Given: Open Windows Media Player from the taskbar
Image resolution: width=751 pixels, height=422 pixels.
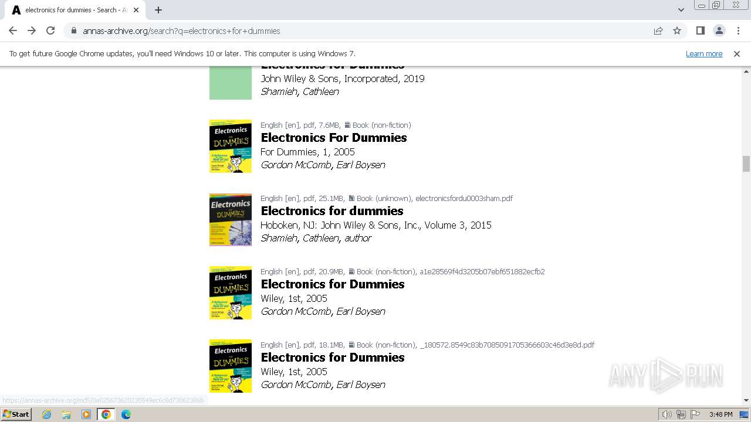Looking at the screenshot, I should click(x=86, y=414).
